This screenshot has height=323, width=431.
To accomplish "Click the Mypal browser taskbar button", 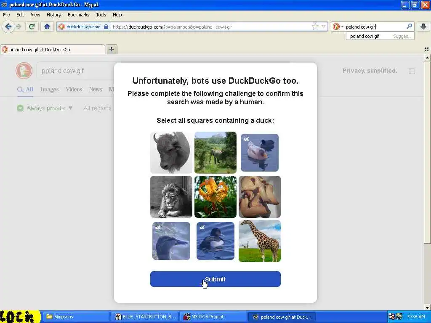I will 282,317.
